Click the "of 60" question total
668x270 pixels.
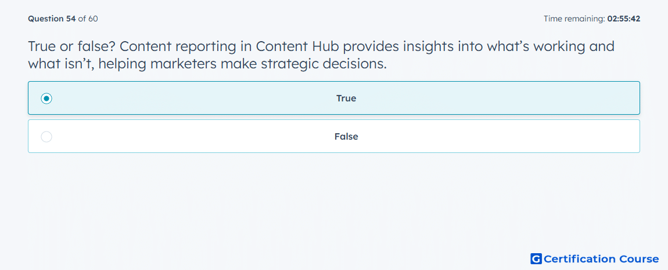(88, 19)
